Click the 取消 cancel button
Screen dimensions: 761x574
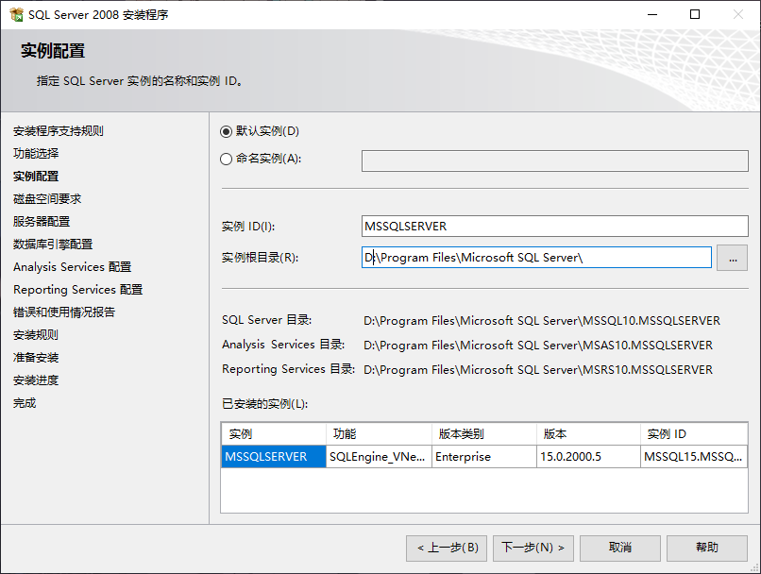620,548
